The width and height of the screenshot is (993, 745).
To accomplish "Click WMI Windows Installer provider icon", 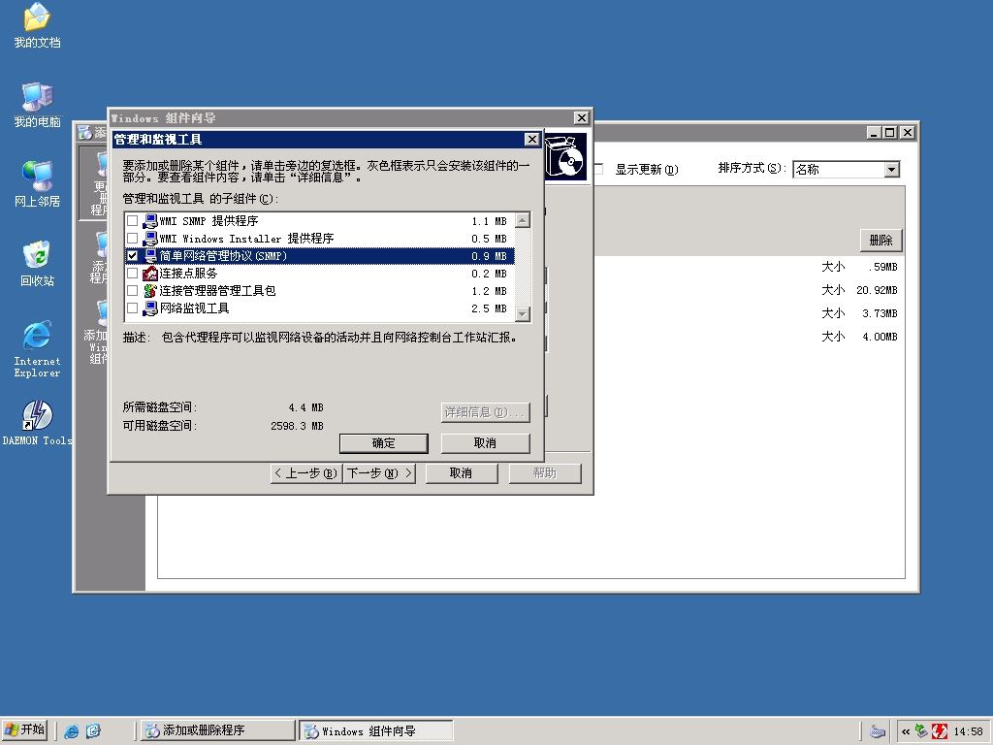I will 150,239.
